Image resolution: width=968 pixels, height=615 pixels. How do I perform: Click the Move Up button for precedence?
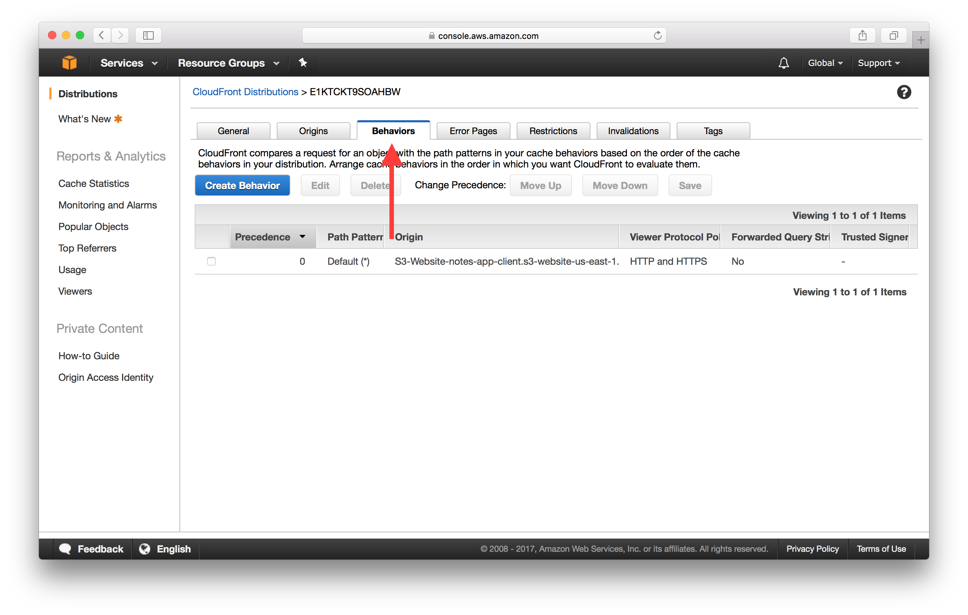coord(540,186)
